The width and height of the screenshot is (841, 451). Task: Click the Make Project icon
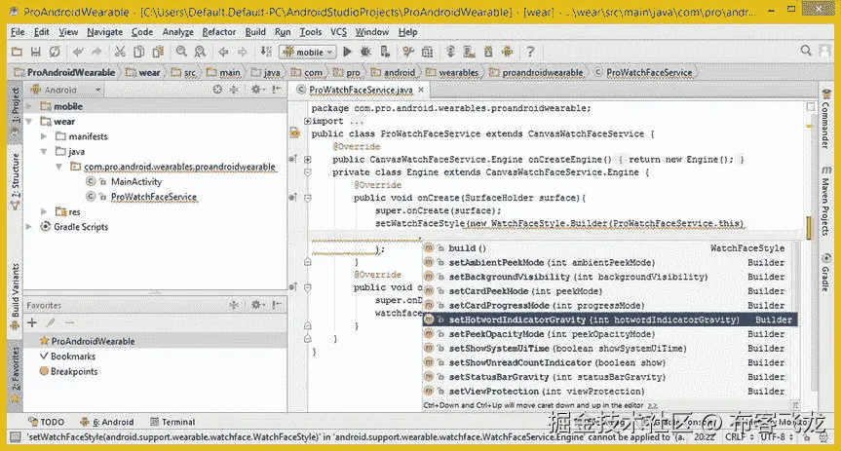(x=266, y=52)
